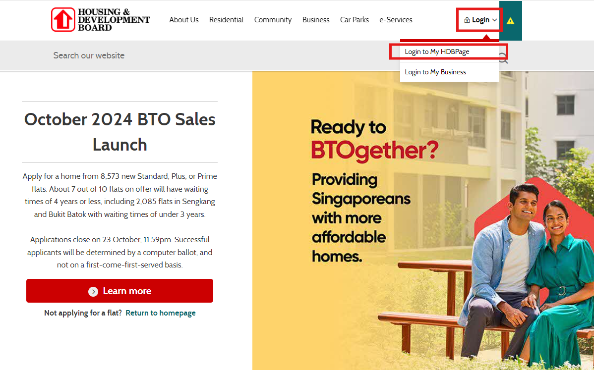Viewport: 594px width, 370px height.
Task: Click the search magnifier icon
Action: click(x=503, y=58)
